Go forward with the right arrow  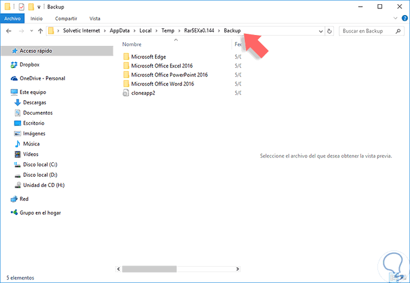click(x=21, y=31)
